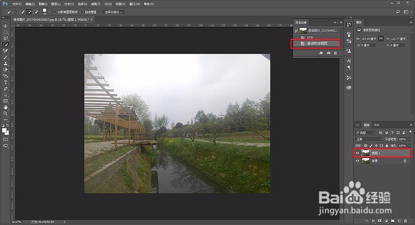Select the Horizontal Type tool
Screen dimensions: 415x225
[x=5, y=82]
